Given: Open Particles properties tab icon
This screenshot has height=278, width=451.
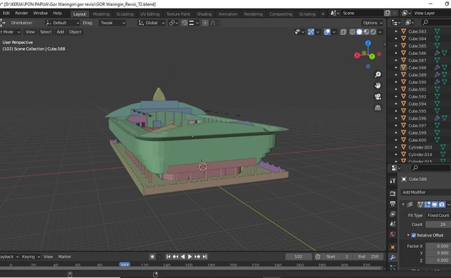Looking at the screenshot, I should pos(393,268).
